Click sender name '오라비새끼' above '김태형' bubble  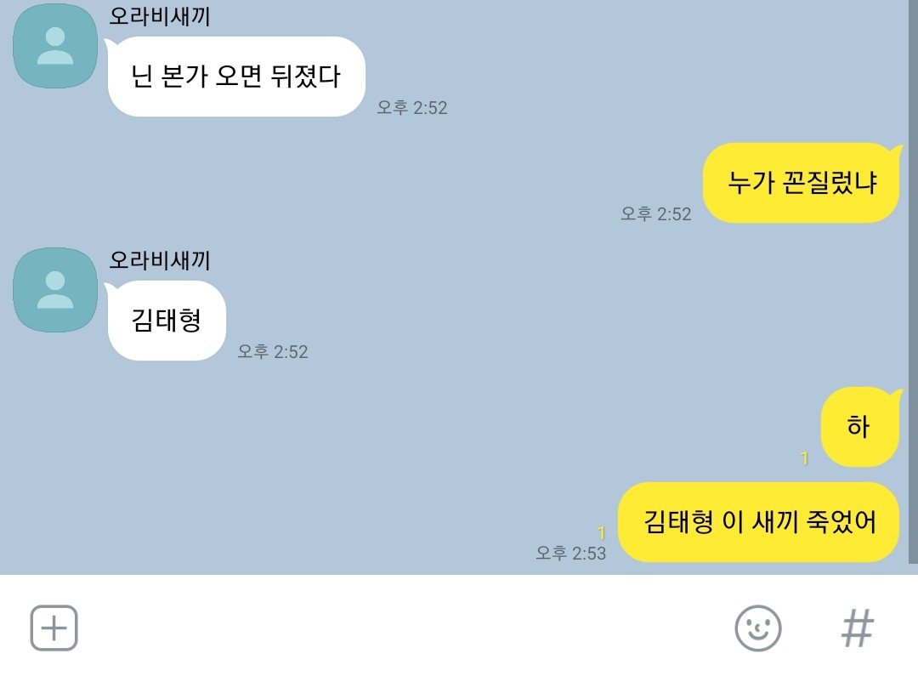(160, 259)
